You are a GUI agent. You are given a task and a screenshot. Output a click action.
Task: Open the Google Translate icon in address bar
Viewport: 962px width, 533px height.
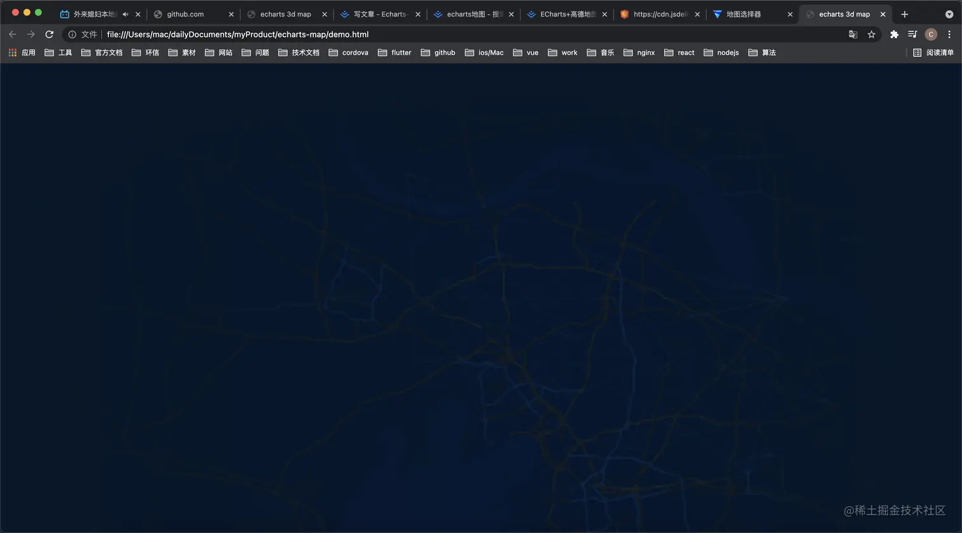tap(853, 34)
